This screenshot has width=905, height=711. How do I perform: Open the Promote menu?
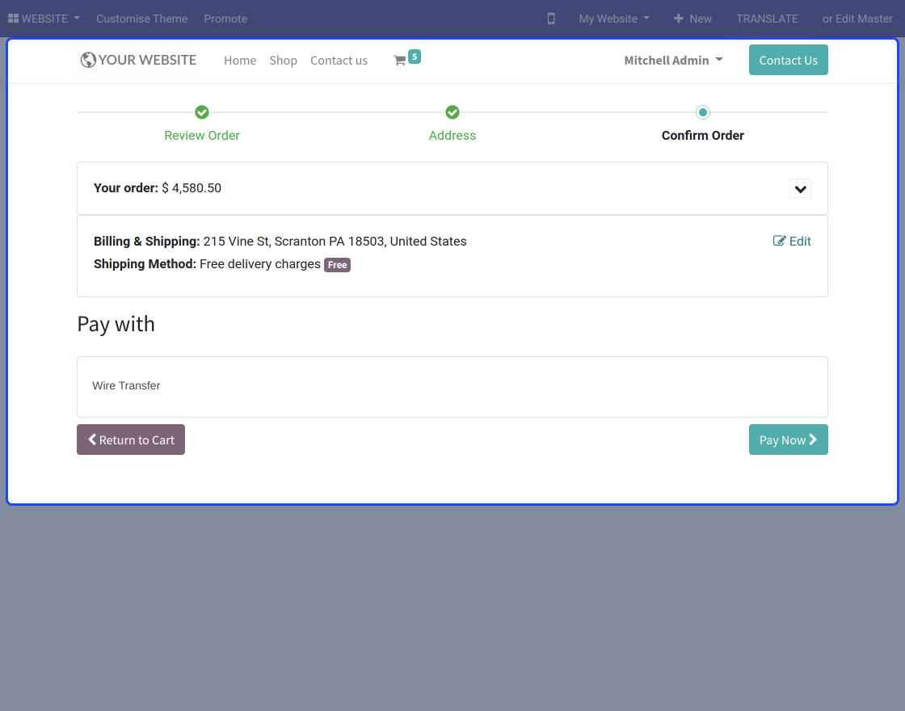(225, 19)
